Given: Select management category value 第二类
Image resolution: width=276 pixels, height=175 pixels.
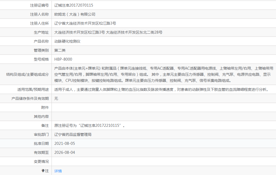Looking at the screenshot, I should click(x=60, y=50).
